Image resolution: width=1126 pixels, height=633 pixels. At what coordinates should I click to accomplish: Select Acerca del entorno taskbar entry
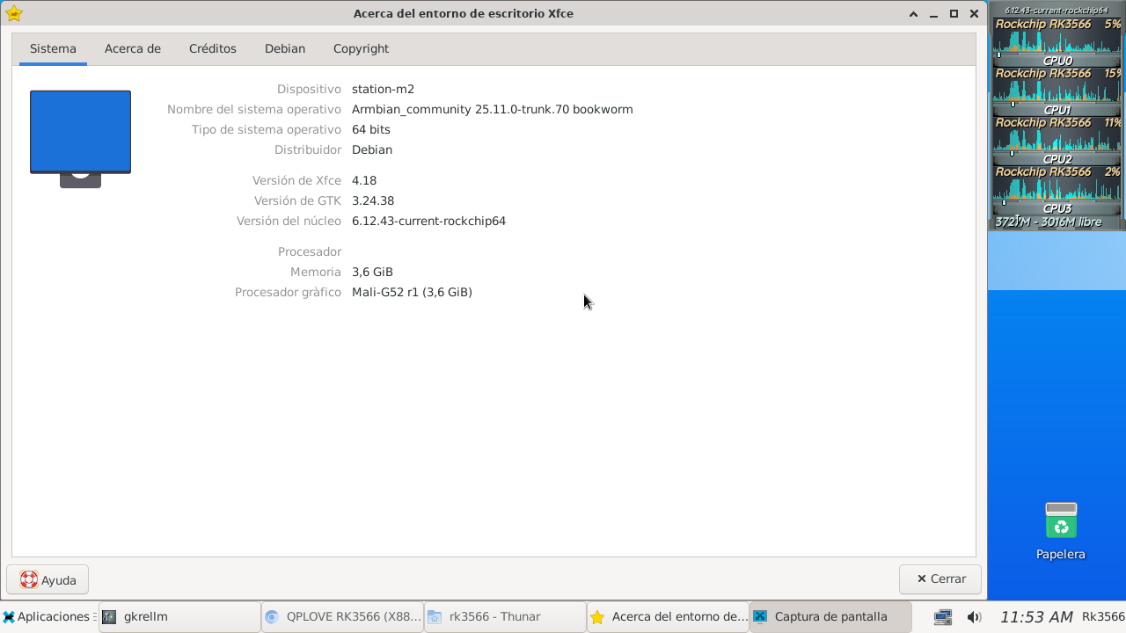tap(668, 616)
